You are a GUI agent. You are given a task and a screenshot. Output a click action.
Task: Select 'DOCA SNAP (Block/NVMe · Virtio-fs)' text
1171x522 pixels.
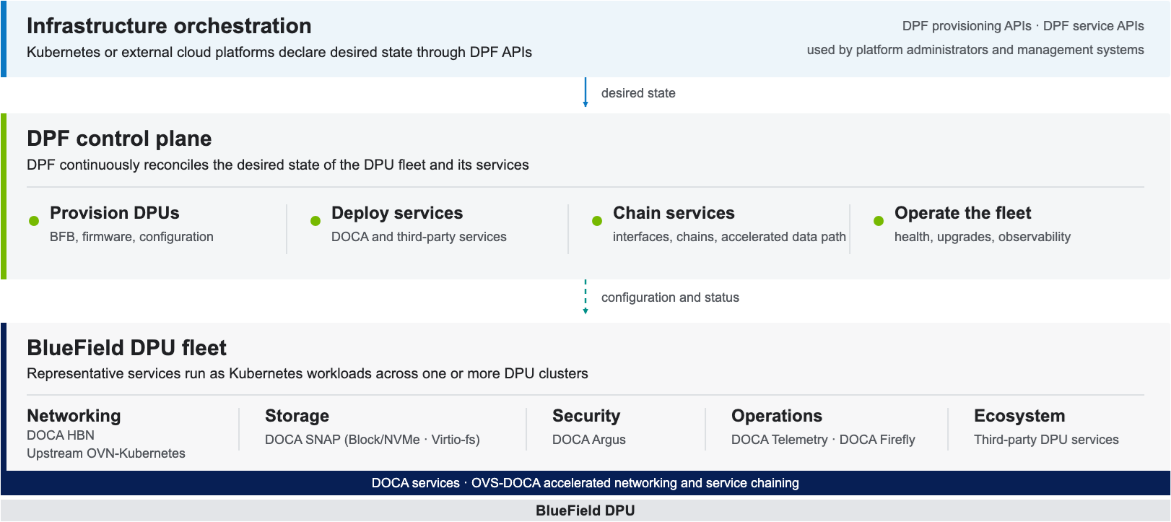373,440
